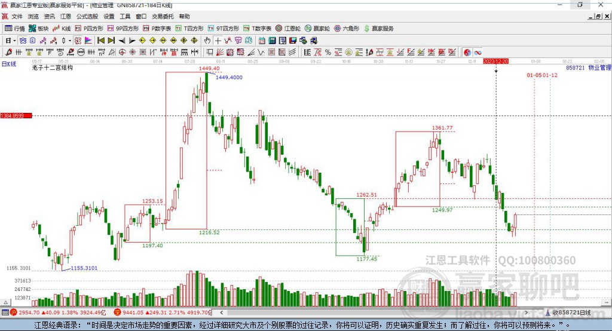Select the circled crosshair target tool
Image resolution: width=612 pixels, height=331 pixels.
[x=122, y=53]
